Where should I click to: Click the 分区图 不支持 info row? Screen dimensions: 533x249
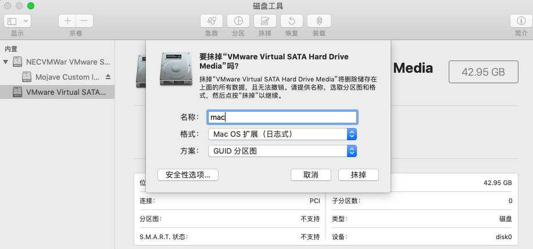pyautogui.click(x=230, y=219)
